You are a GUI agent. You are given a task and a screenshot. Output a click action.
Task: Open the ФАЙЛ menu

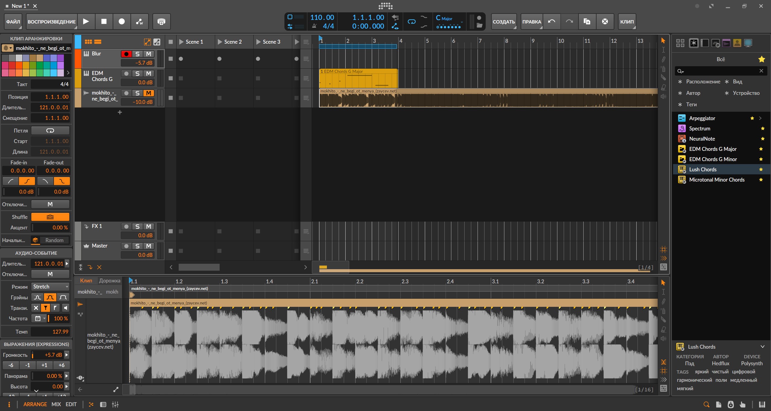[x=13, y=21]
